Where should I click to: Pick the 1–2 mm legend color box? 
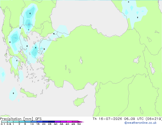pyautogui.click(x=16, y=122)
